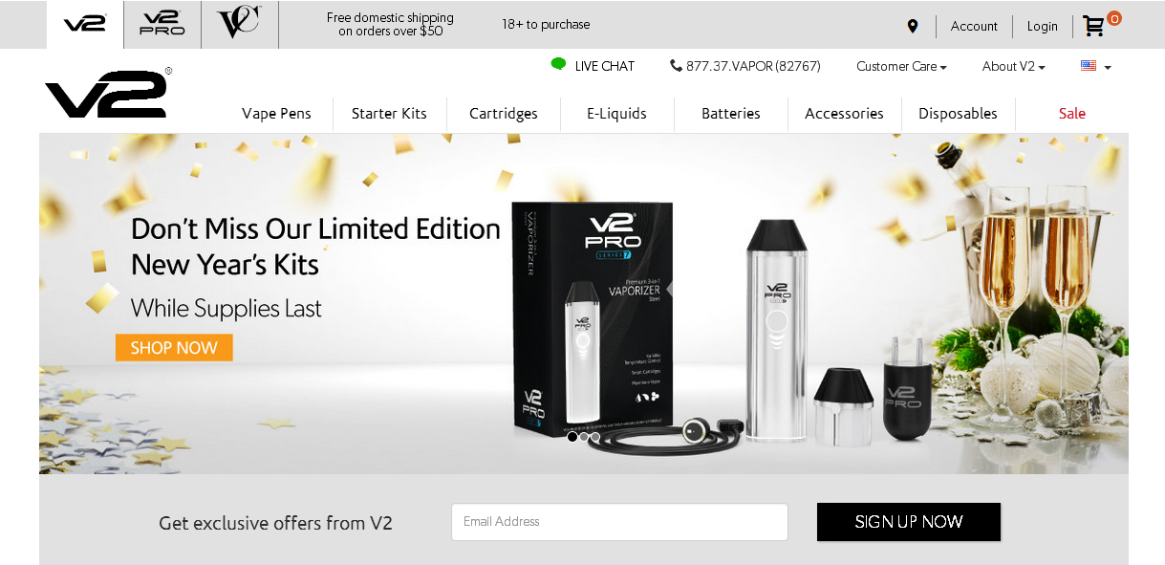The image size is (1165, 565).
Task: Open the VC brand logo tab
Action: pyautogui.click(x=239, y=25)
